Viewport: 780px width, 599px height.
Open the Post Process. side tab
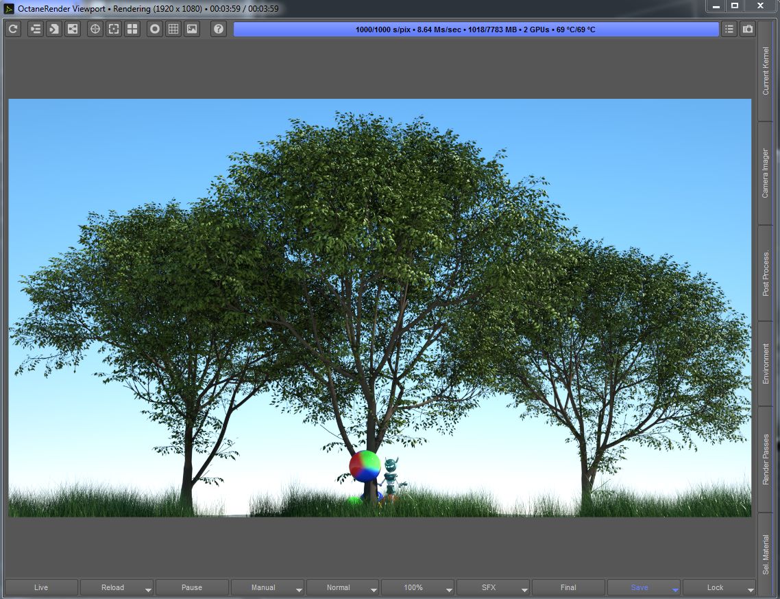pyautogui.click(x=766, y=273)
